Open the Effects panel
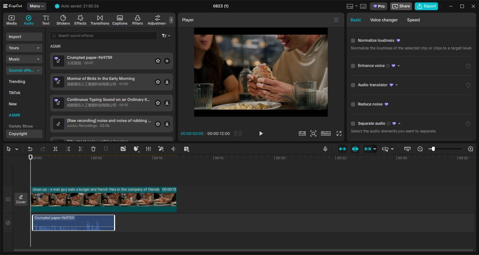 click(80, 20)
